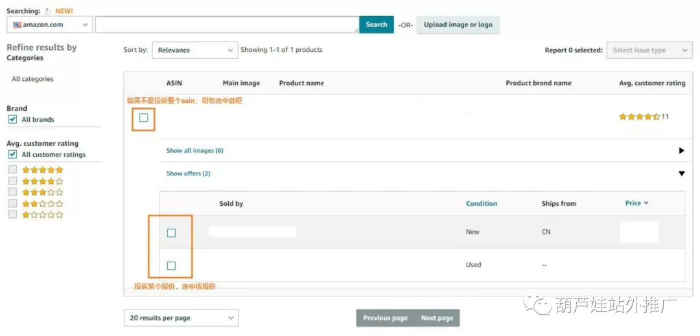Click into the search text field

pos(227,25)
